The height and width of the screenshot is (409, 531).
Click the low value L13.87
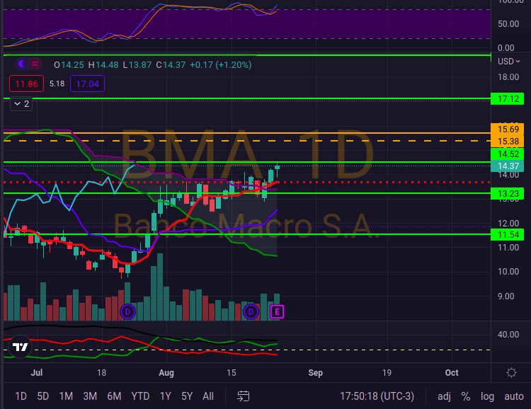[137, 64]
